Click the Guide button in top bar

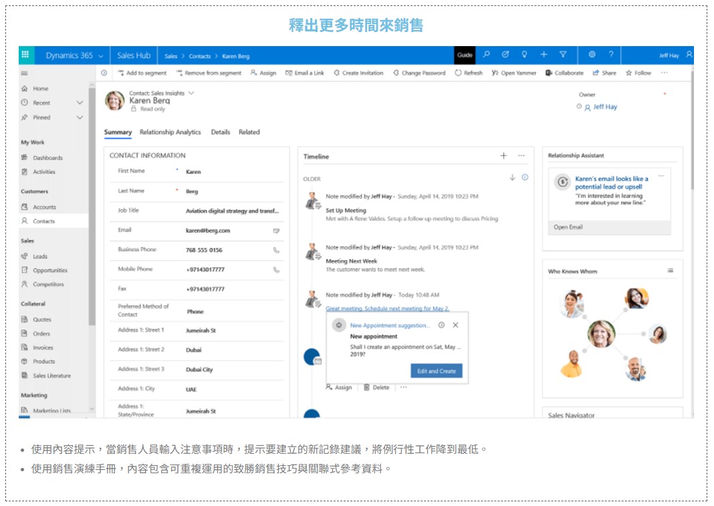coord(465,55)
